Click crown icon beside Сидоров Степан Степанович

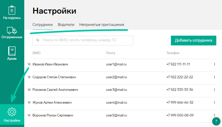click(x=29, y=77)
